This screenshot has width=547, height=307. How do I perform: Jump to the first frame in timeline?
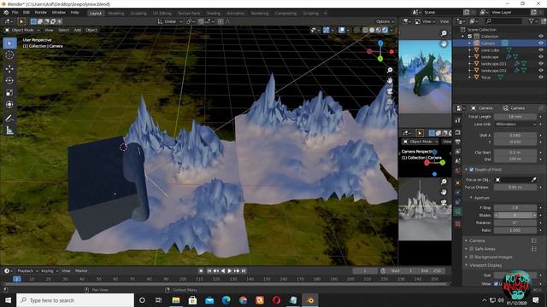(x=209, y=271)
